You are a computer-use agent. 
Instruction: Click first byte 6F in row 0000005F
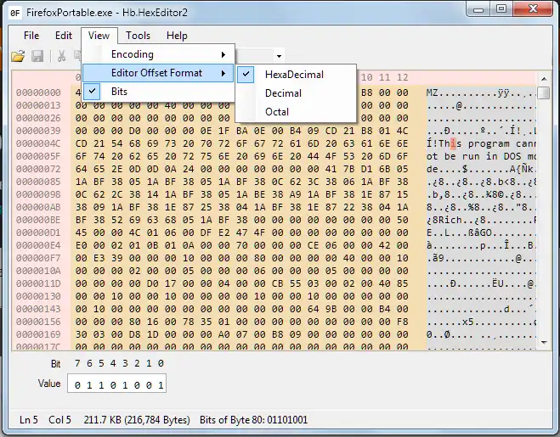tap(81, 156)
